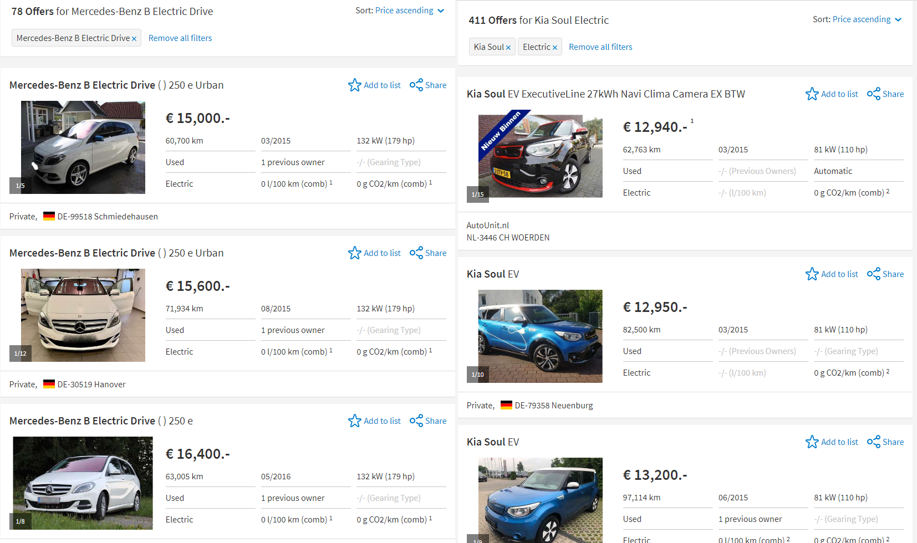Open Mercedes sort order dropdown
Screen dimensions: 917x543
tap(410, 11)
